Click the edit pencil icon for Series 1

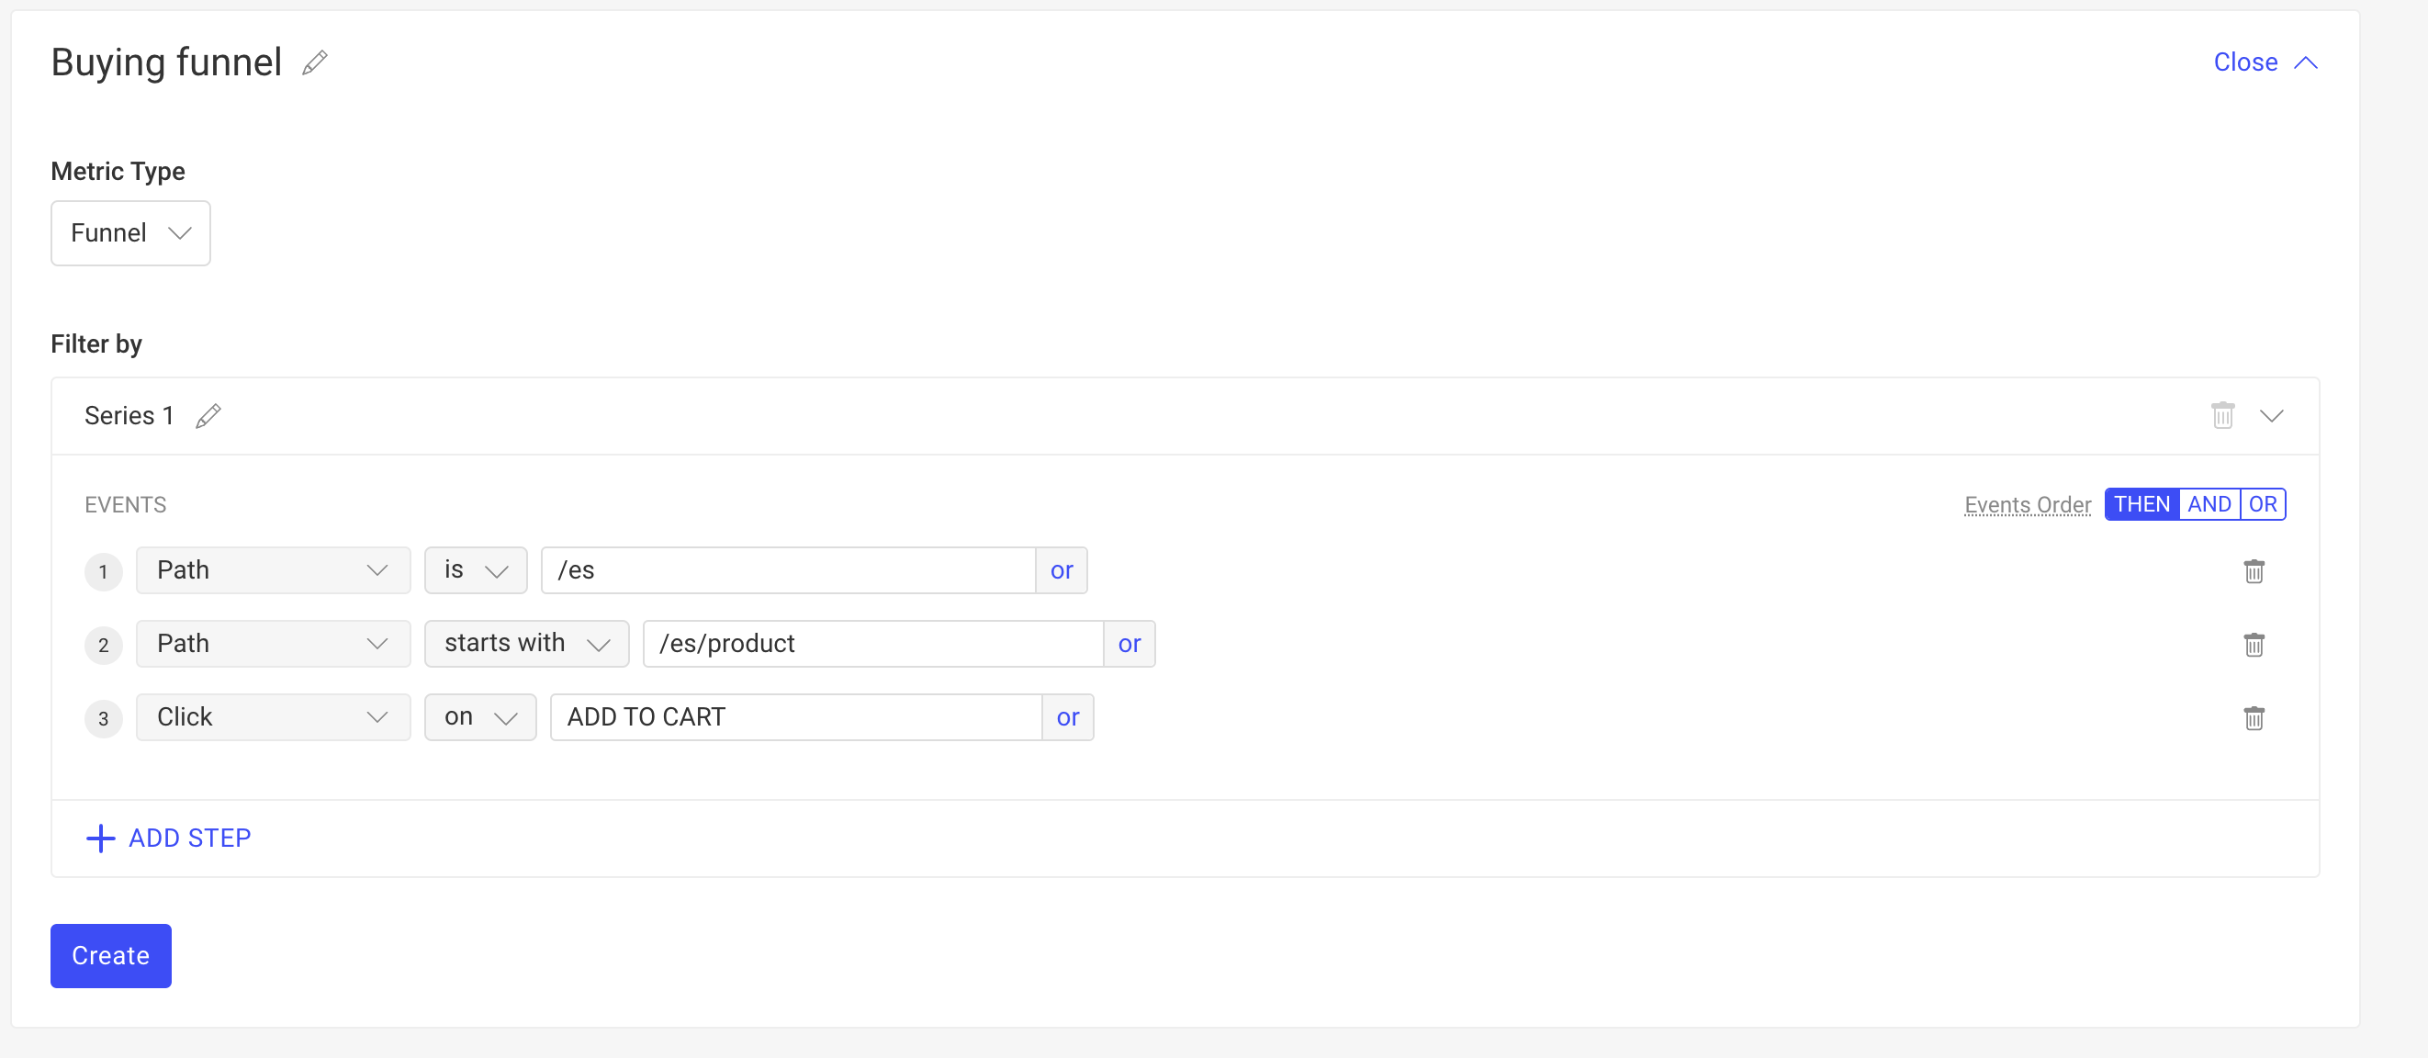click(209, 417)
